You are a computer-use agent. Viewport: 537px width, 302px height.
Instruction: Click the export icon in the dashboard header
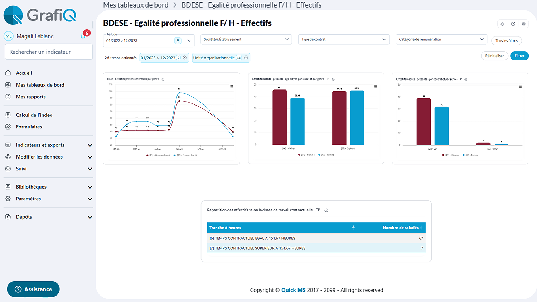click(x=513, y=24)
